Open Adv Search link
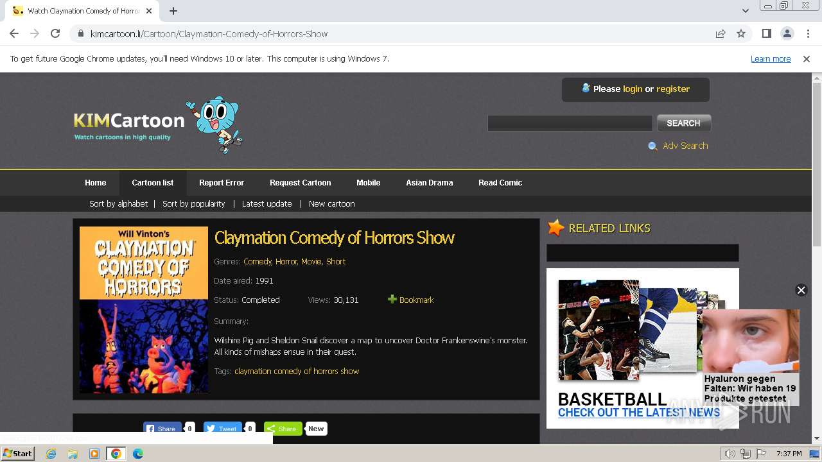822x462 pixels. [x=685, y=146]
